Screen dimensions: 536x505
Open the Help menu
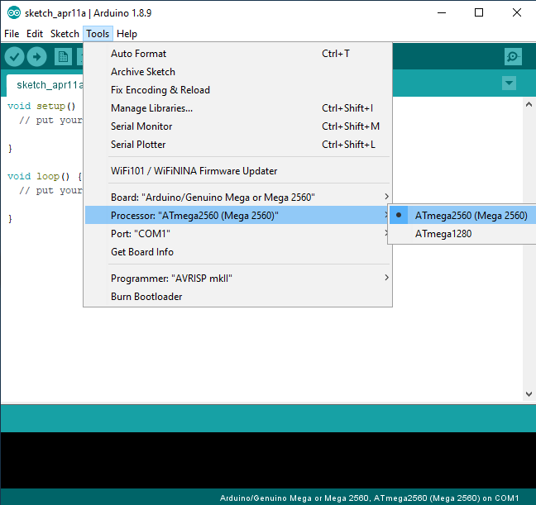[x=127, y=34]
